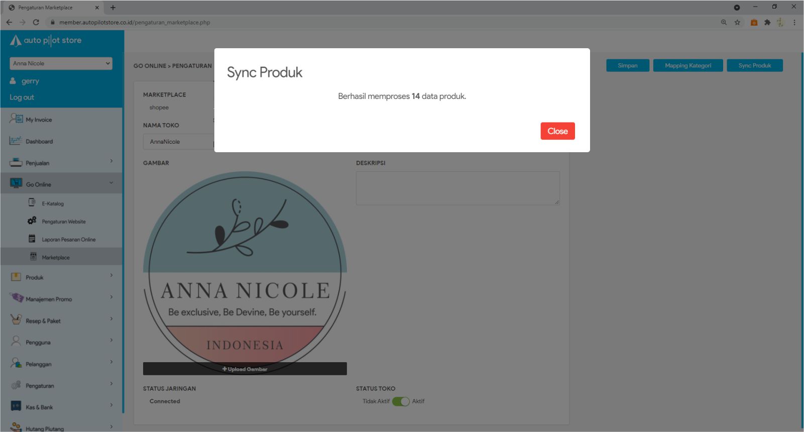Open the Dashboard chart icon
This screenshot has height=432, width=804.
click(16, 141)
